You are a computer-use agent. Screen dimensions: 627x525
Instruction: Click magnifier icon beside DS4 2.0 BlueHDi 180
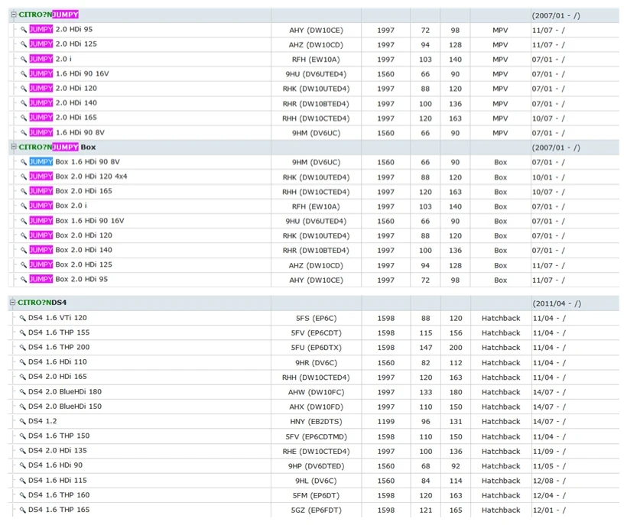point(22,392)
